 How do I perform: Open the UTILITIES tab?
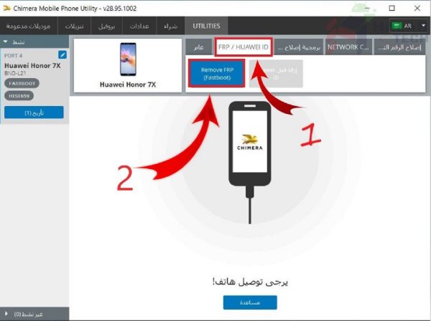point(206,26)
